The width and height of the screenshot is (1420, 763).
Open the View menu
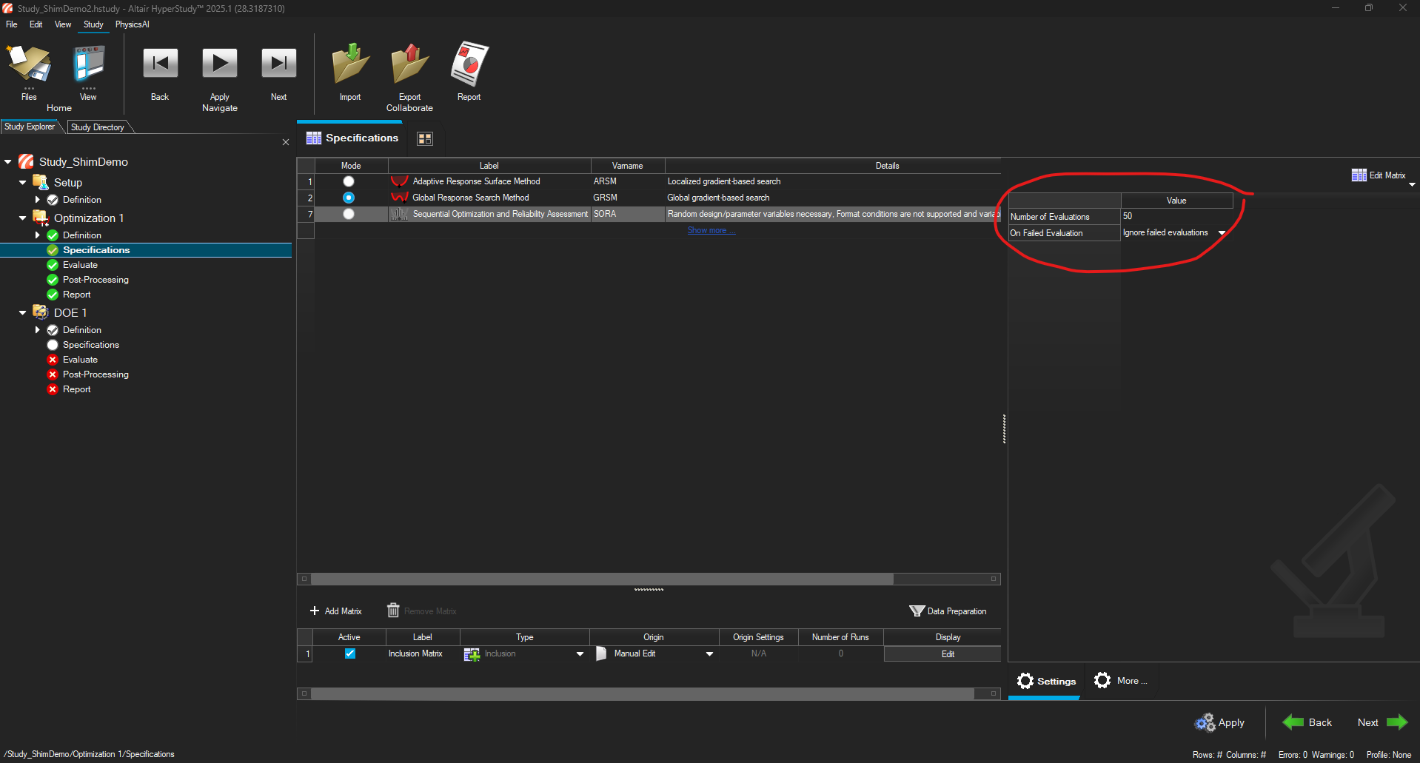click(x=63, y=24)
